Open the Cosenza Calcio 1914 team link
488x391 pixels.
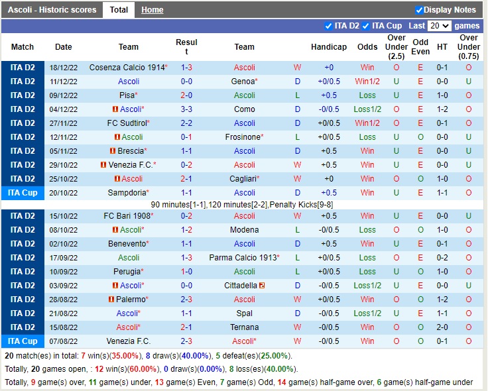(126, 68)
